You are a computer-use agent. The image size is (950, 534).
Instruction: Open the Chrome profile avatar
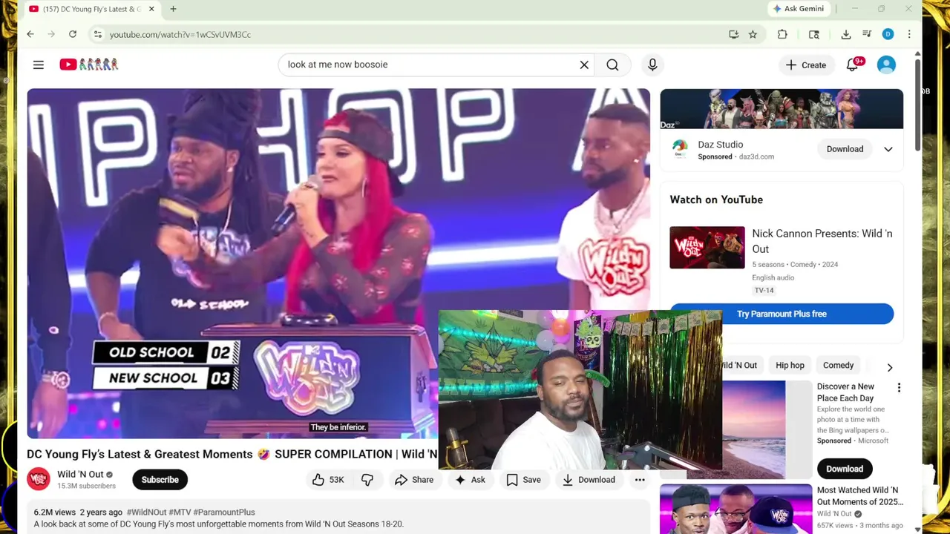tap(888, 34)
